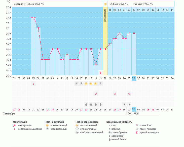Click legend icon beside 'слабоположительный'

[x=77, y=132]
